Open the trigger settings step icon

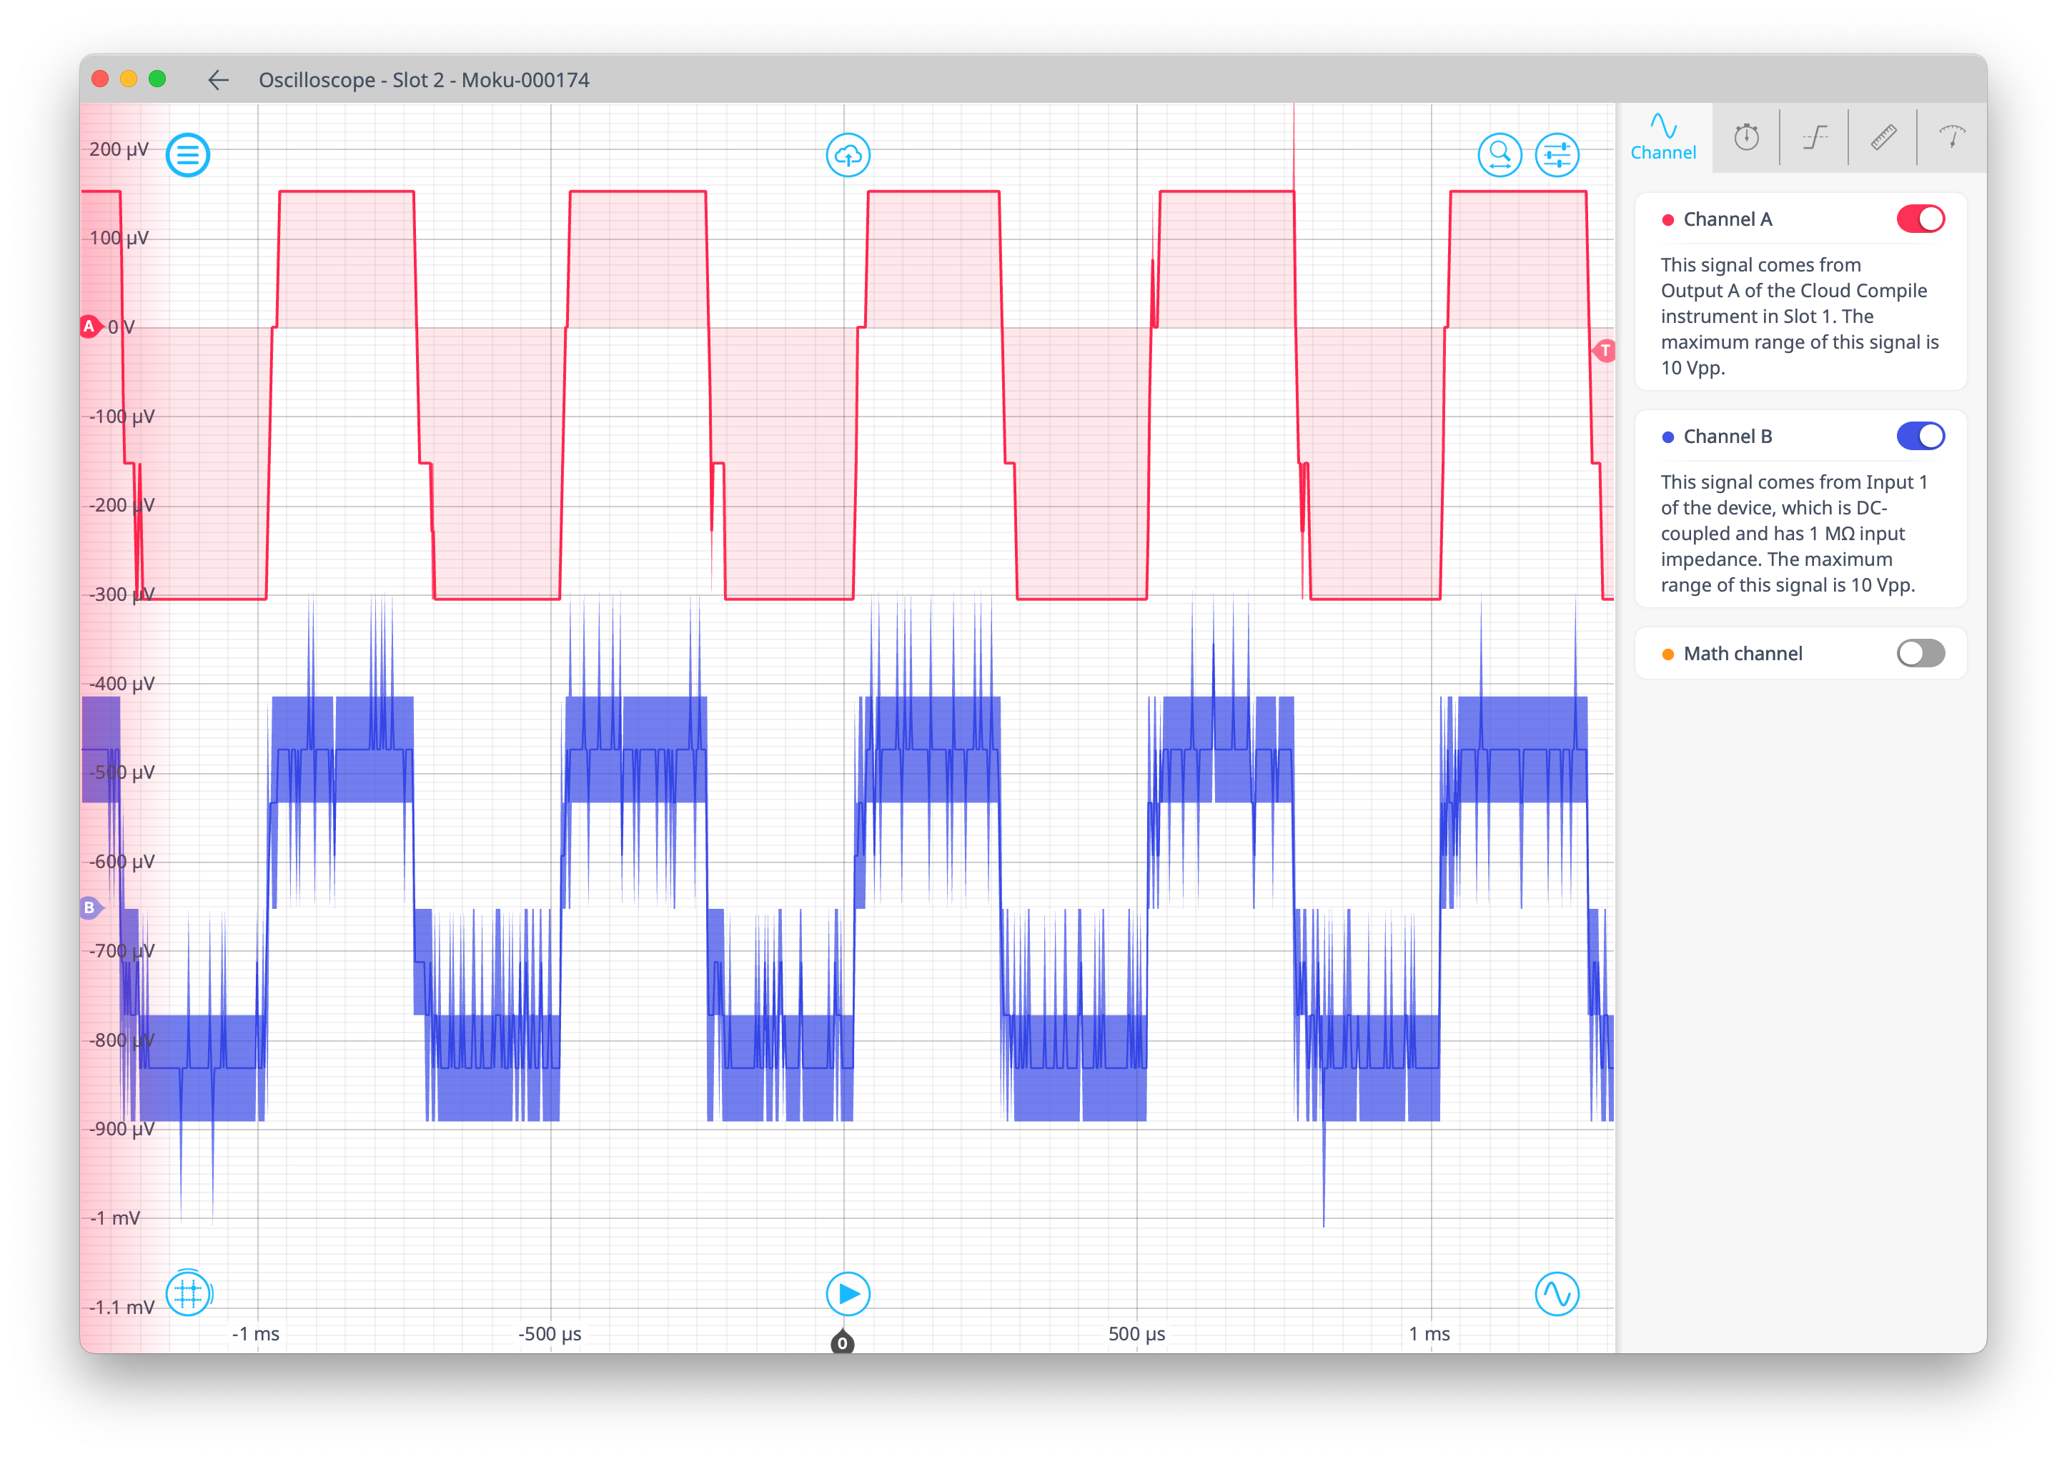point(1814,136)
